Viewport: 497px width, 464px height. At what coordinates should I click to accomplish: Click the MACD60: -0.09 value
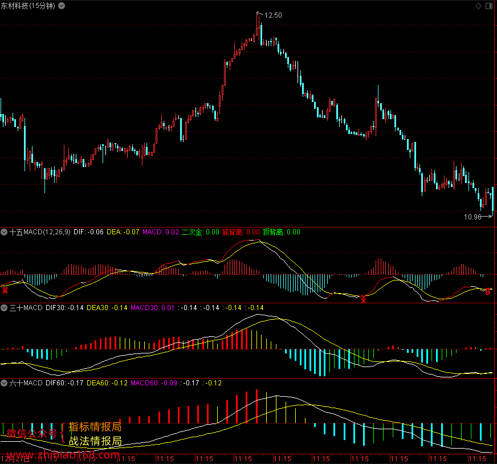point(154,383)
